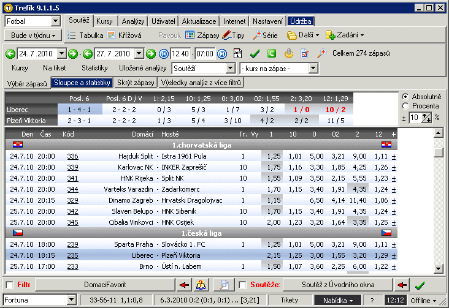449x308 pixels.
Task: Click the scrollbar down arrow
Action: tap(439, 269)
